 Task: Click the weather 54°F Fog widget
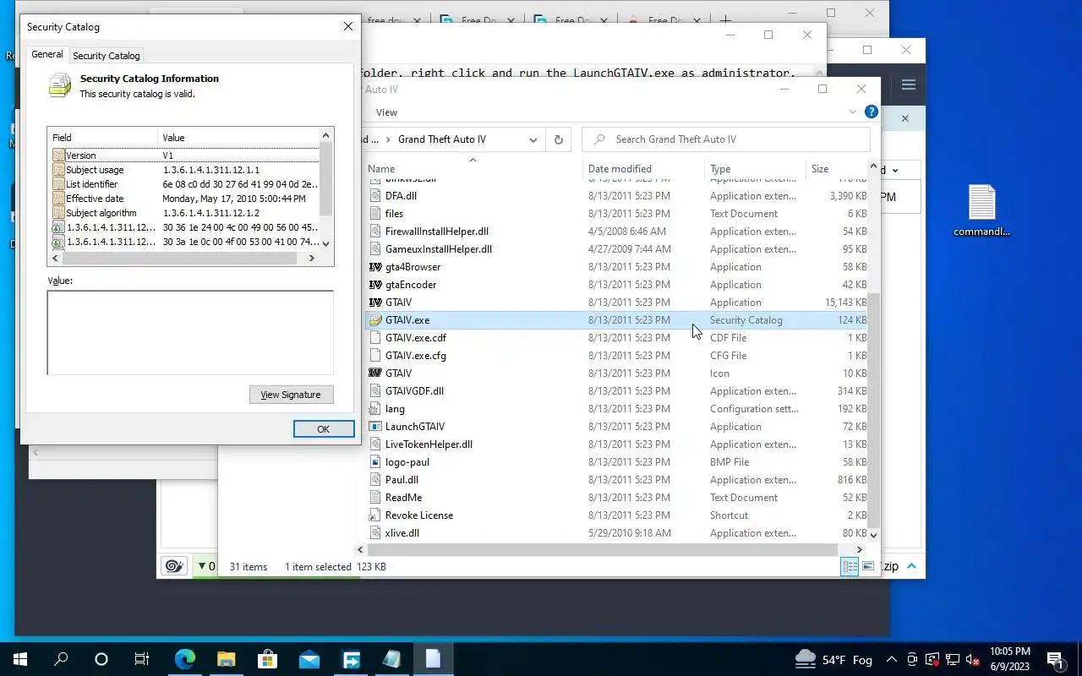click(833, 659)
